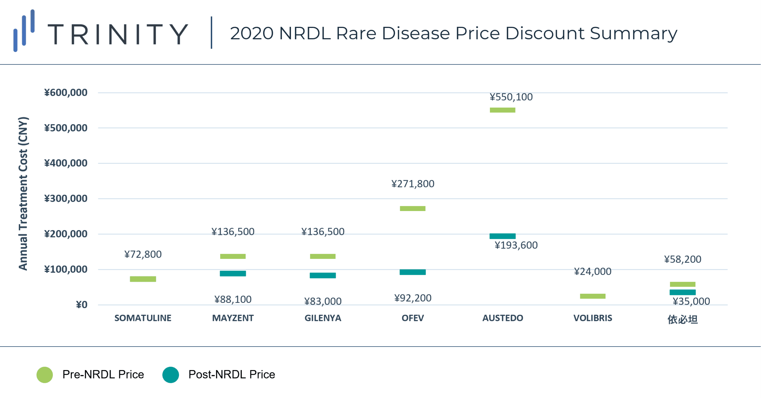Select the AUSTEDO post-NRDL teal bar
761x398 pixels.
(502, 236)
